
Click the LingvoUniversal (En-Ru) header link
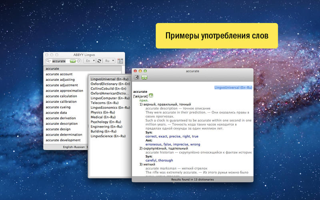233,88
